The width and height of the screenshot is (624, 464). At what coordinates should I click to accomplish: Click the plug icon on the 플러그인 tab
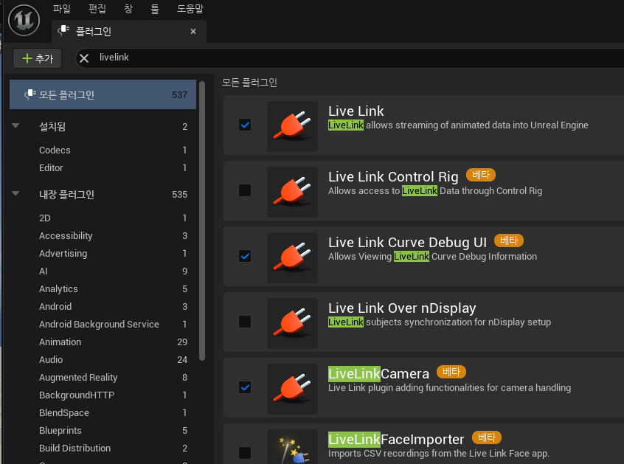pos(63,31)
